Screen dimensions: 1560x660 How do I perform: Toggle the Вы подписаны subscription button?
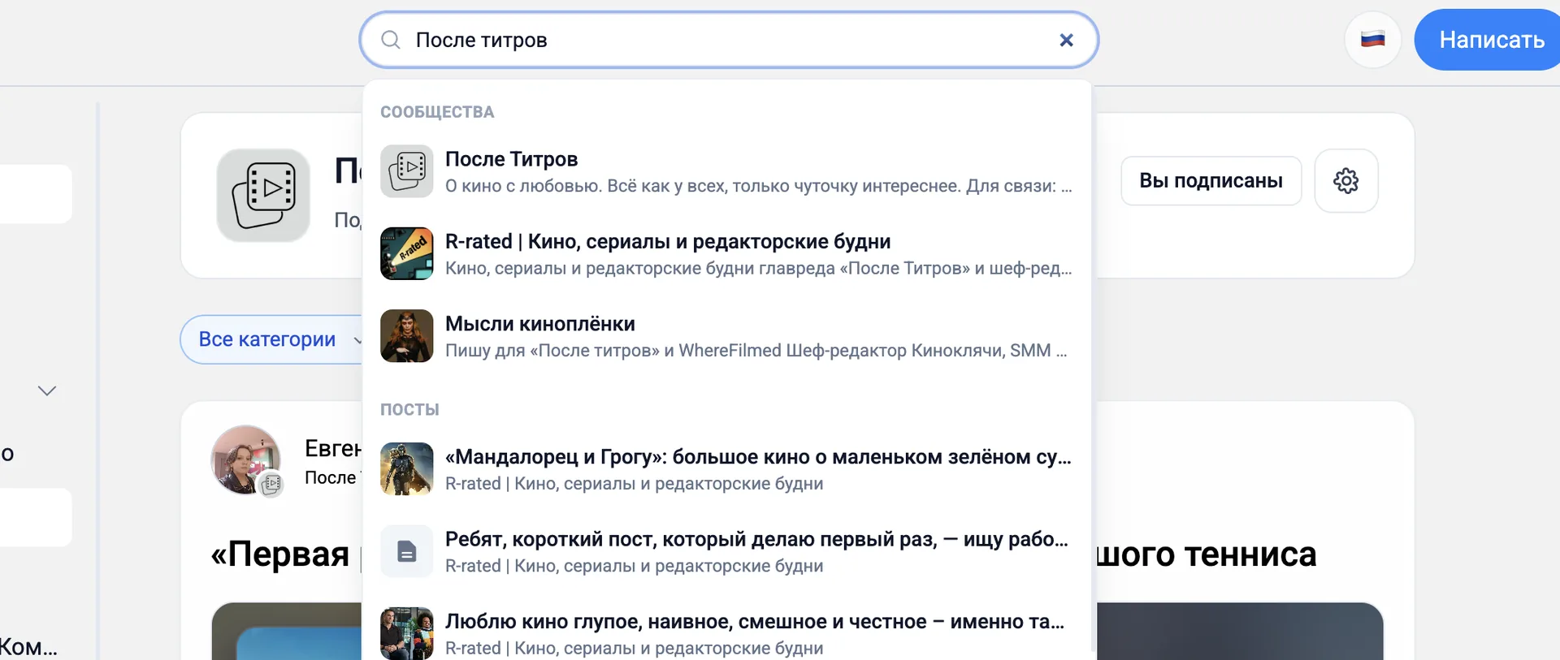[x=1211, y=180]
